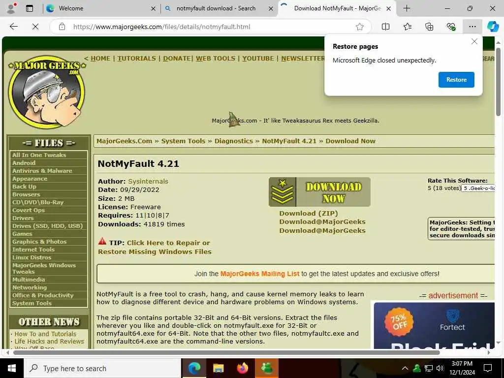Open Browser essentials heart icon
The height and width of the screenshot is (378, 504).
tap(451, 27)
